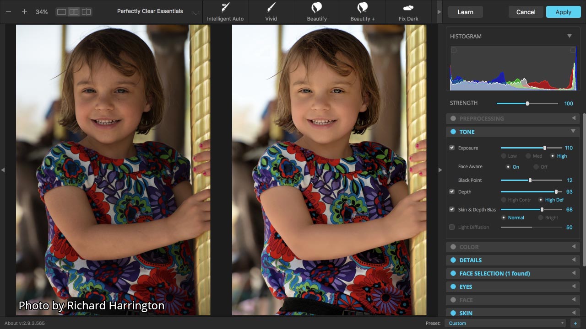Choose the Beautify preset
The width and height of the screenshot is (586, 329).
[317, 12]
